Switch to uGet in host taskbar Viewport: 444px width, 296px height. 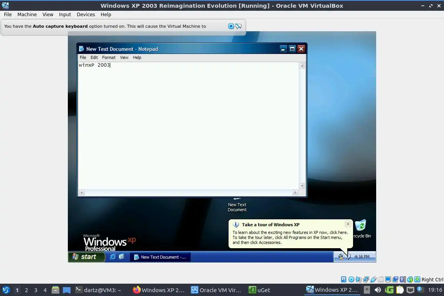coord(259,290)
